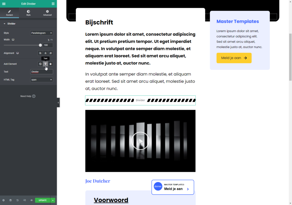
Task: Open Responsive Mode icon in footer
Action: click(25, 200)
